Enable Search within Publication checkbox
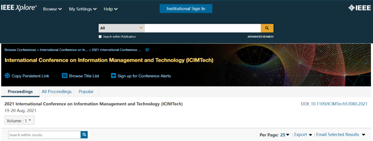This screenshot has width=373, height=141. (x=100, y=37)
